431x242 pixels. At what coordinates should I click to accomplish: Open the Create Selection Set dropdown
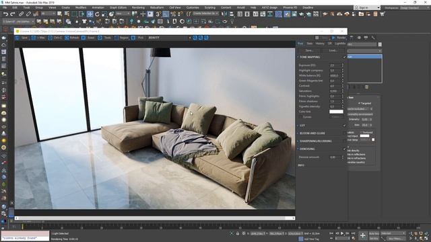(x=205, y=13)
